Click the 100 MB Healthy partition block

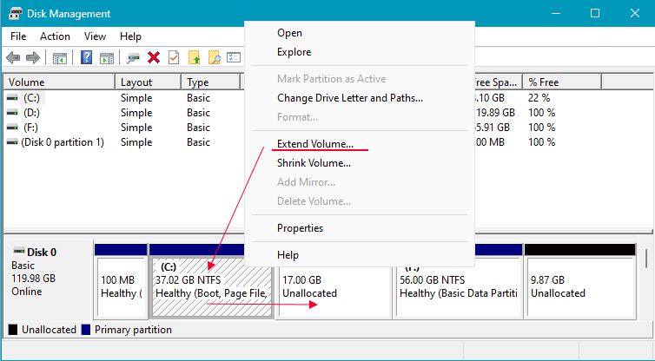tap(121, 286)
